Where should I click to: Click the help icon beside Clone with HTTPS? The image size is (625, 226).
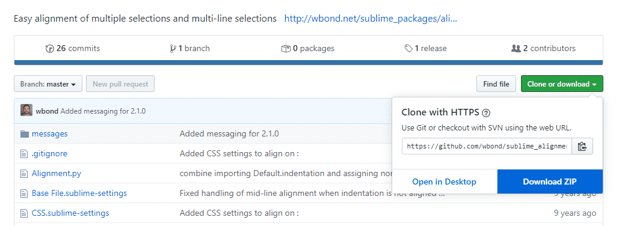click(x=486, y=113)
